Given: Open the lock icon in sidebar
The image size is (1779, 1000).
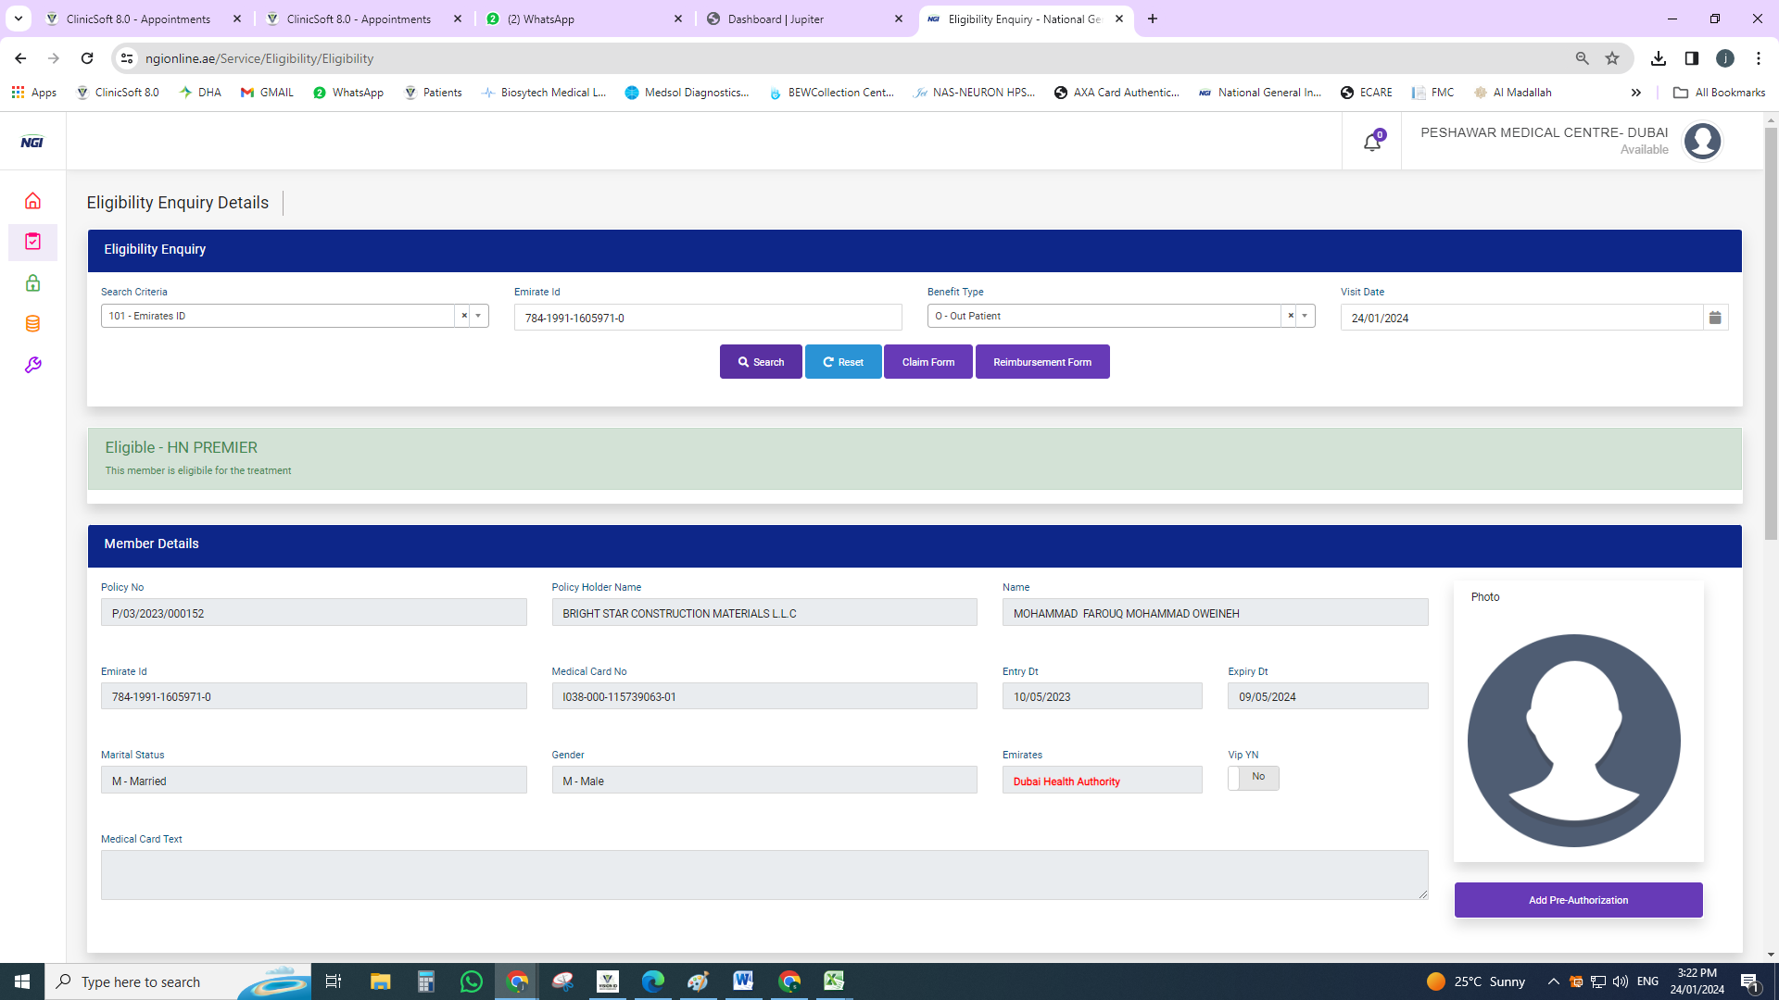Looking at the screenshot, I should (32, 283).
